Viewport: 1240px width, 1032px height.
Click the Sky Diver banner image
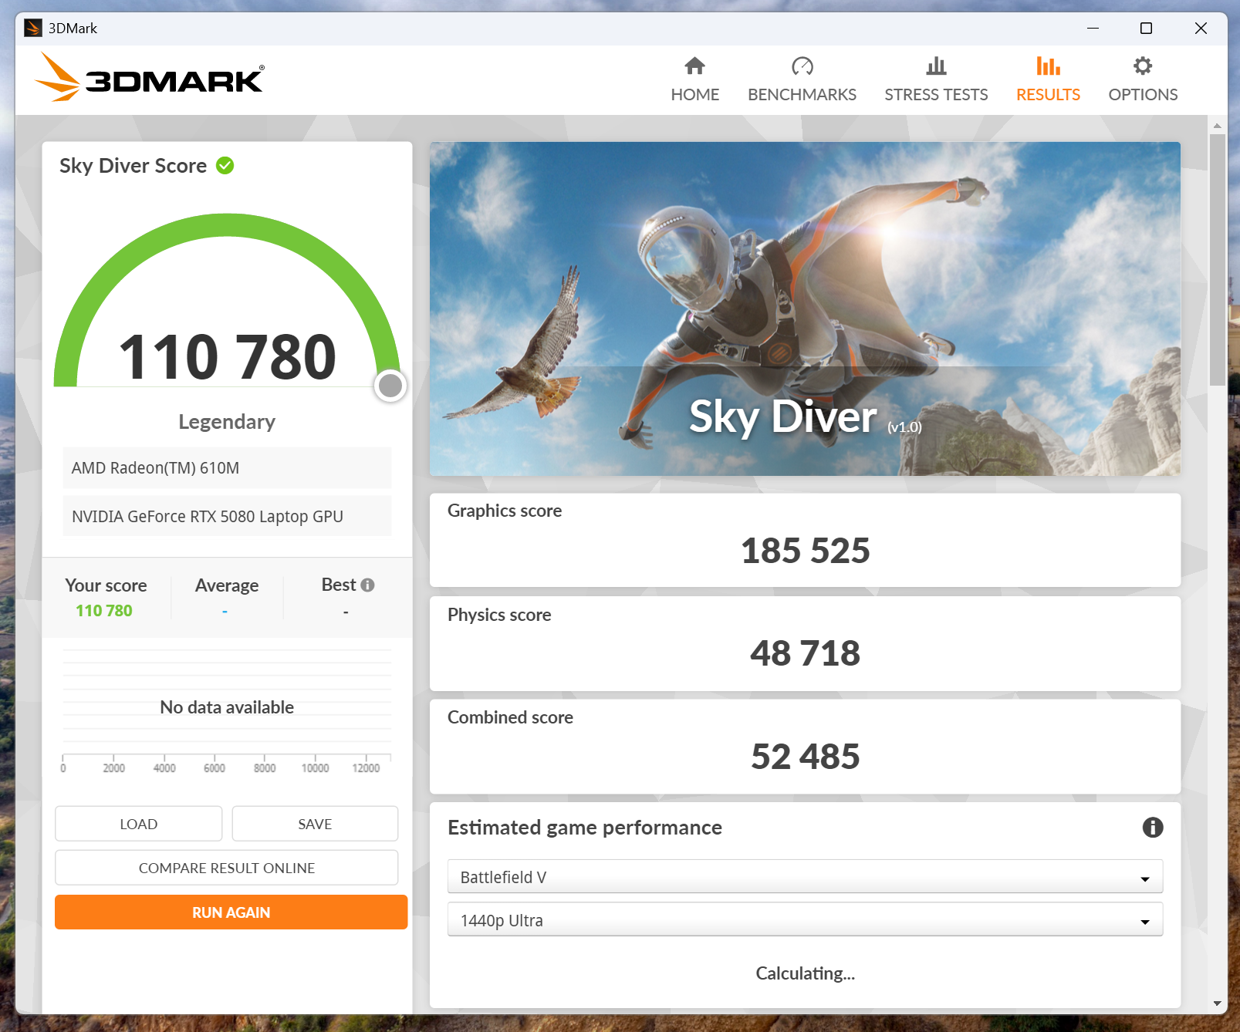coord(804,309)
